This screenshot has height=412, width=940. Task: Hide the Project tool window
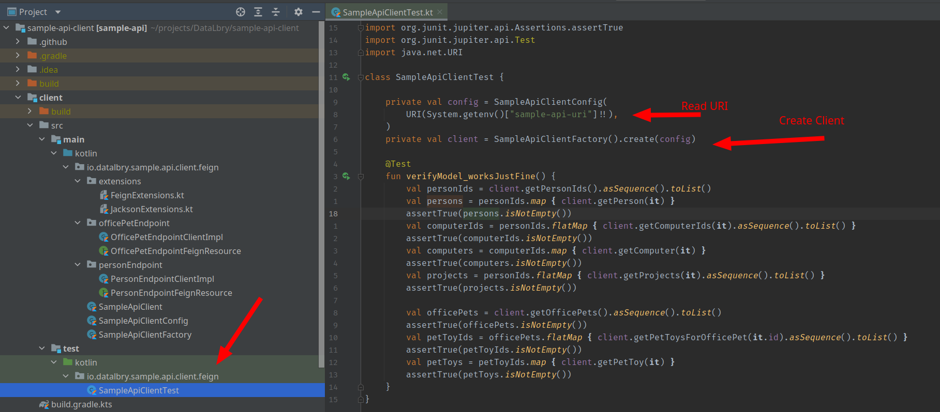[316, 12]
